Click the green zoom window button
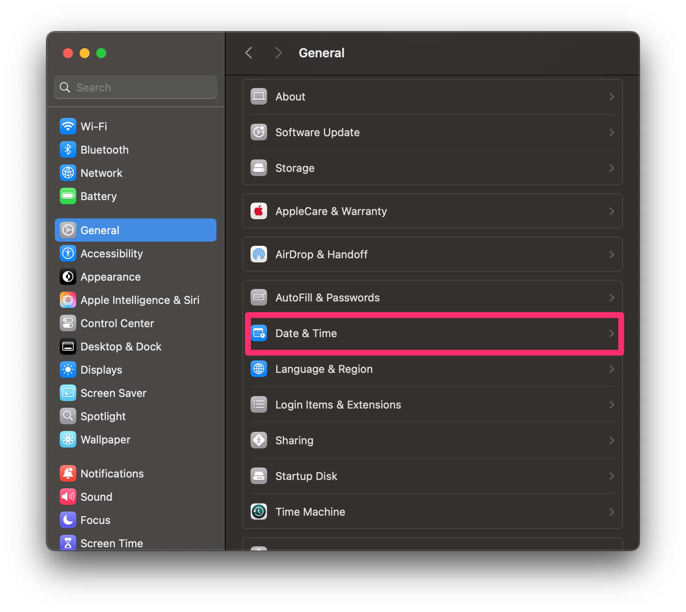 click(101, 53)
